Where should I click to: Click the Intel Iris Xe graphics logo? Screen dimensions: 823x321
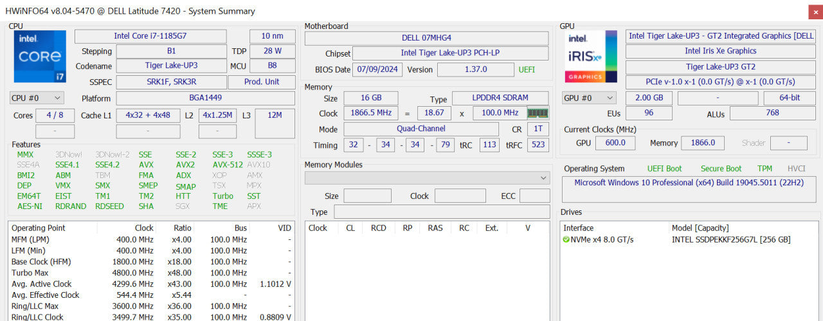(592, 57)
